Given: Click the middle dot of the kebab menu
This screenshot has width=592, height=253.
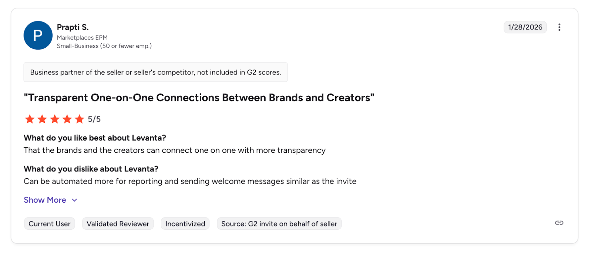Looking at the screenshot, I should (559, 27).
